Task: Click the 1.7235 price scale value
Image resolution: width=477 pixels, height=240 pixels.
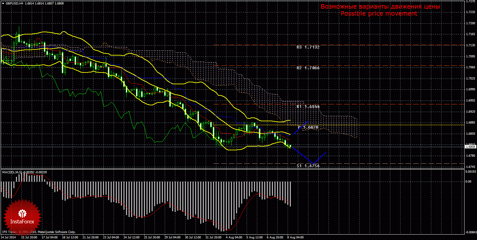Action: click(x=471, y=12)
